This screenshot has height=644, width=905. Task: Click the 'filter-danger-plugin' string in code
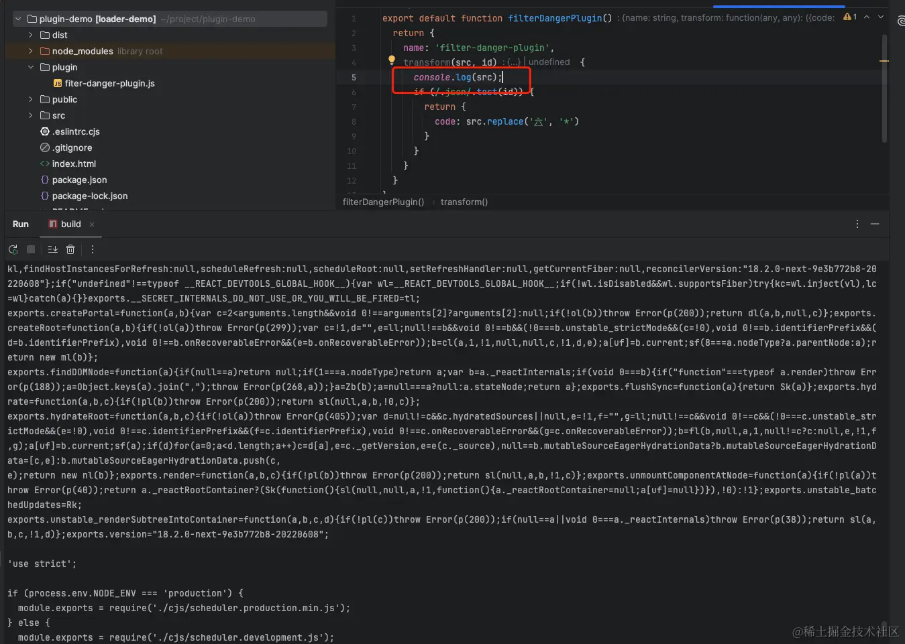pos(492,48)
